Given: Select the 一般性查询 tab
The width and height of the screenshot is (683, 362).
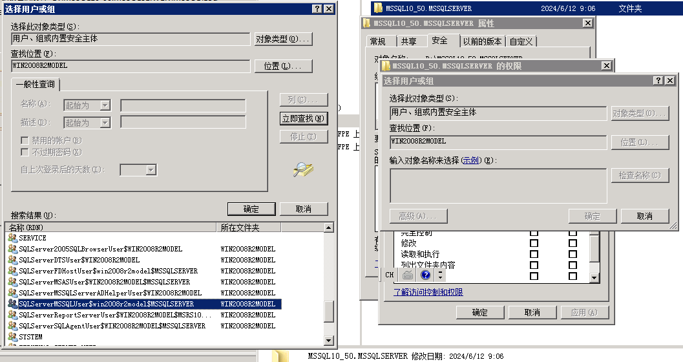Looking at the screenshot, I should [36, 84].
